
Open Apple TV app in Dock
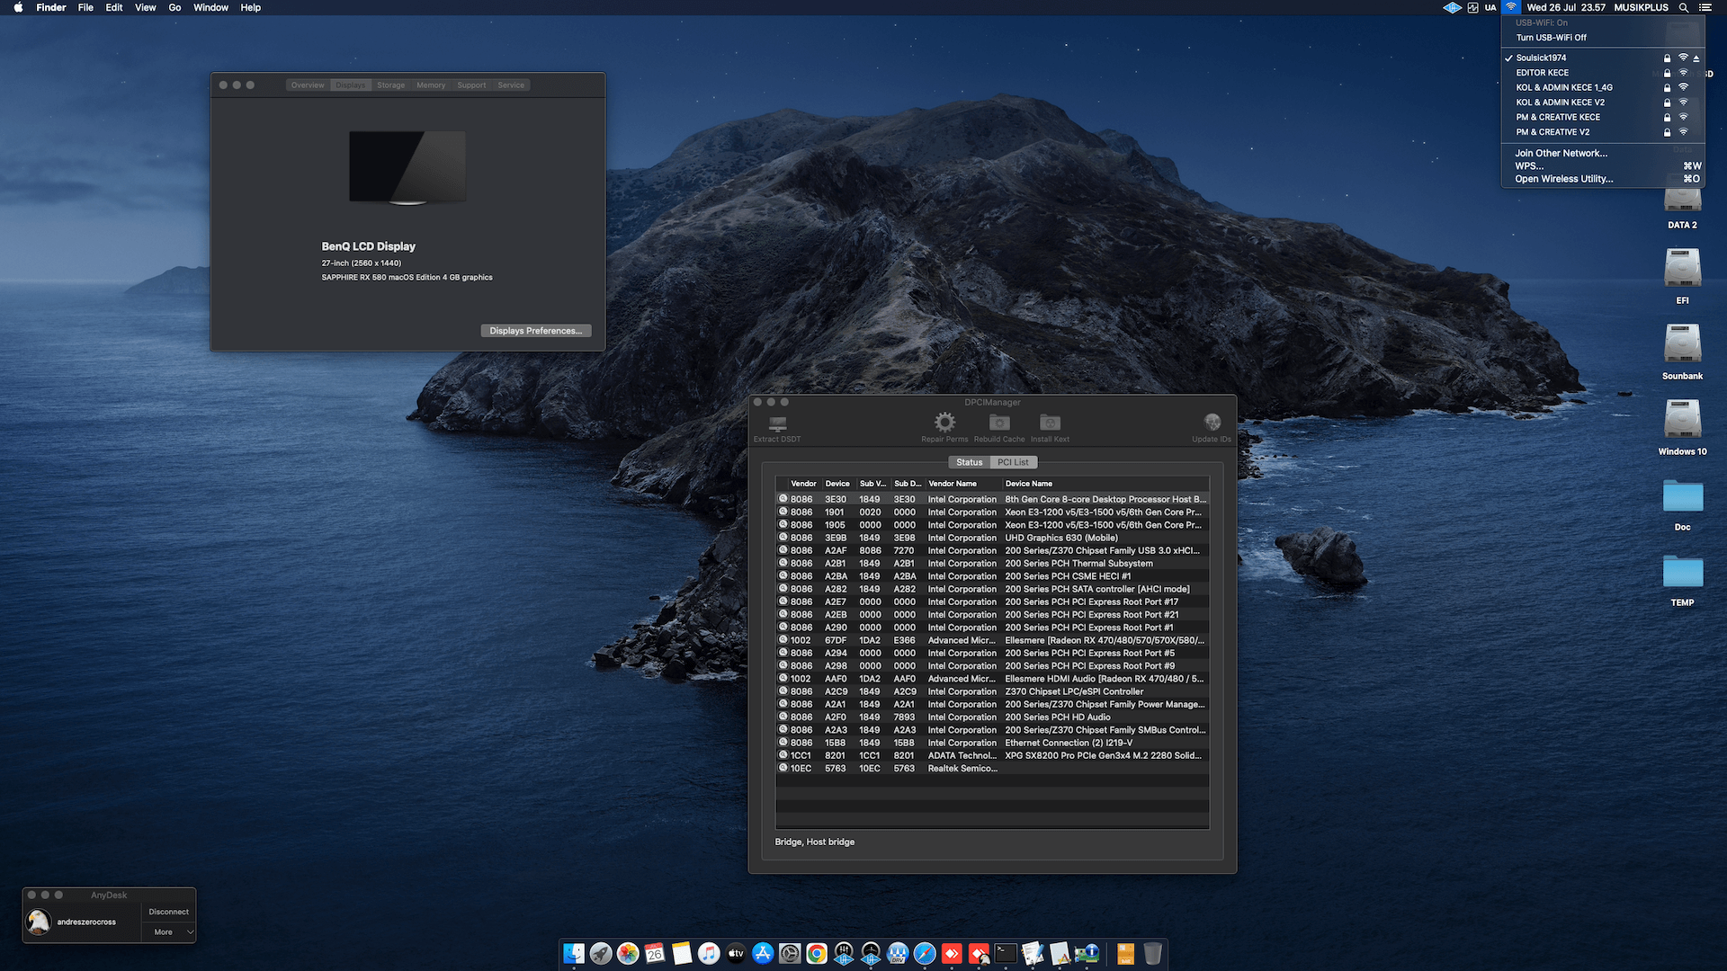(736, 953)
